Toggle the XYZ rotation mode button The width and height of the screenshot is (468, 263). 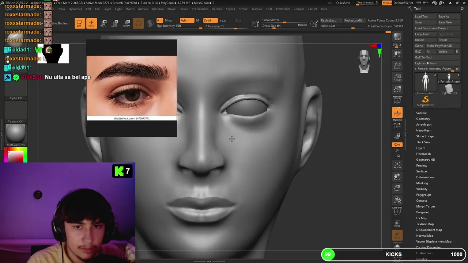397,145
